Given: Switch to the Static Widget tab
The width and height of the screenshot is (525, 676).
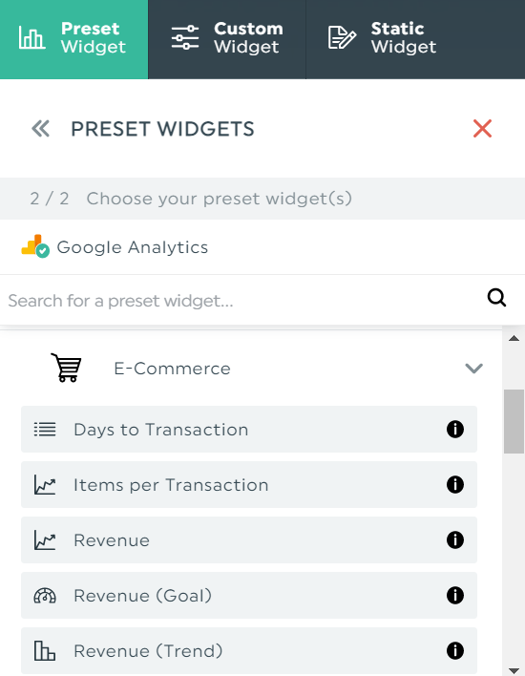Looking at the screenshot, I should [x=415, y=39].
